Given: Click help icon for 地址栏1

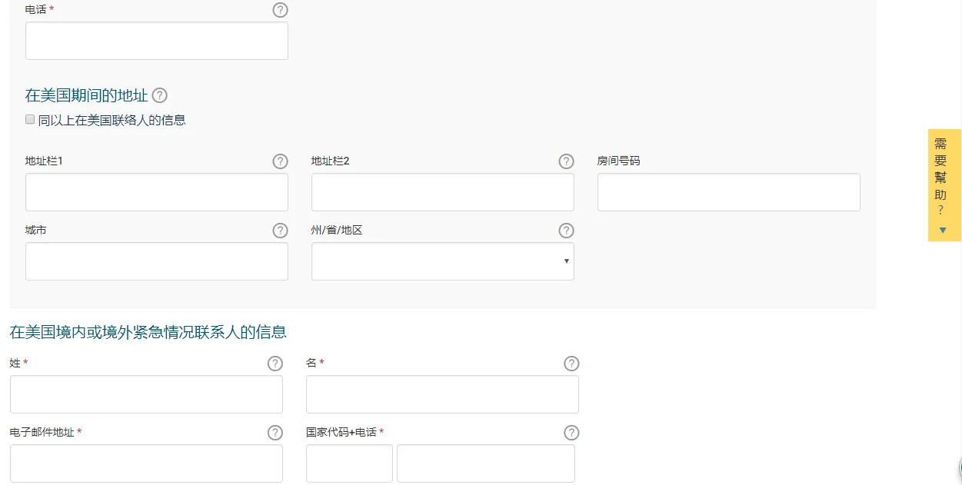Looking at the screenshot, I should 281,161.
